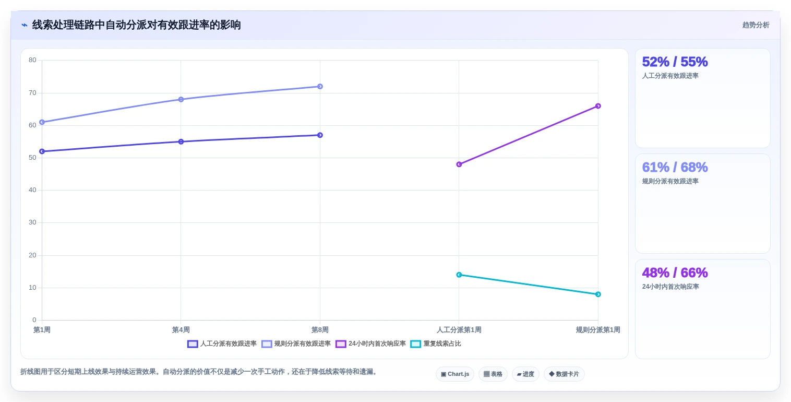Click the 第8周 axis label
791x402 pixels.
pyautogui.click(x=320, y=330)
